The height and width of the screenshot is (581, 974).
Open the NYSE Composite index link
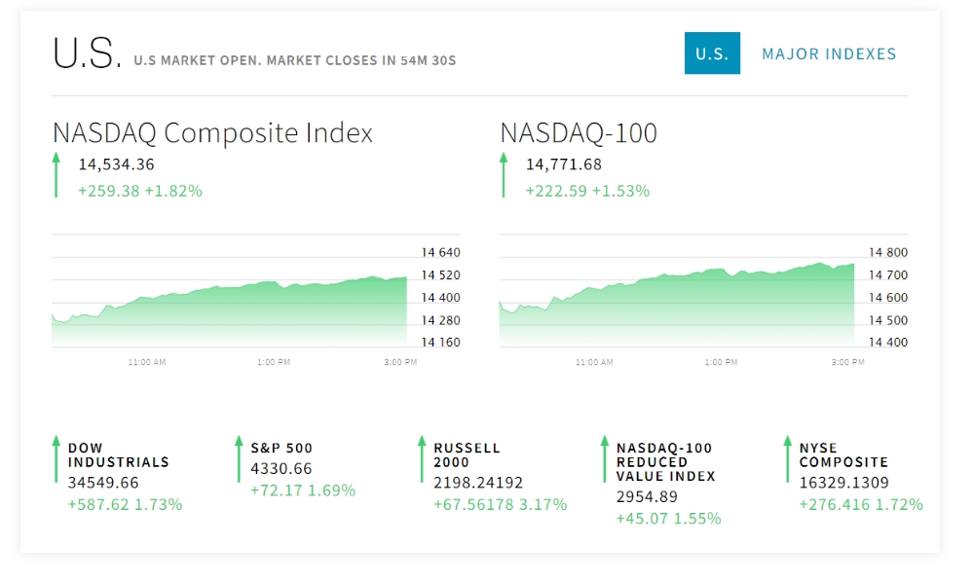pyautogui.click(x=843, y=455)
